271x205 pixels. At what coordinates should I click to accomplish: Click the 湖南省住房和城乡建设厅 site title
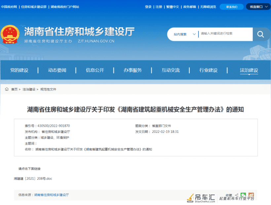(x=79, y=31)
